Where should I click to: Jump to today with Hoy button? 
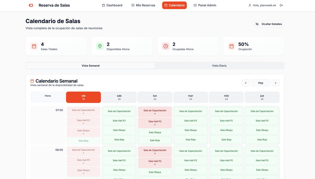point(261,83)
